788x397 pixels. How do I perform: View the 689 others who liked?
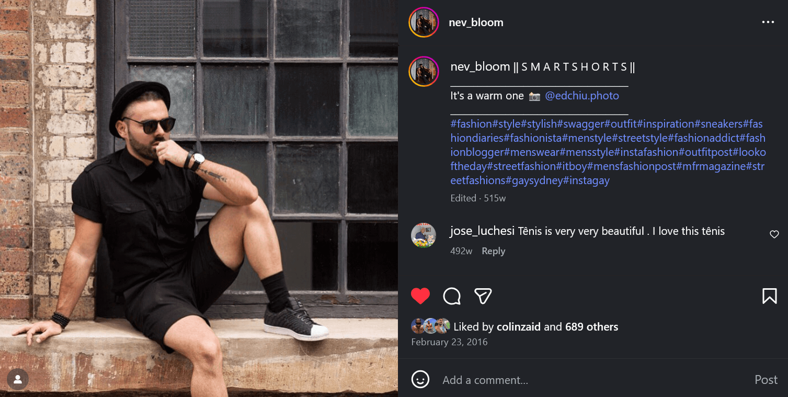[591, 327]
